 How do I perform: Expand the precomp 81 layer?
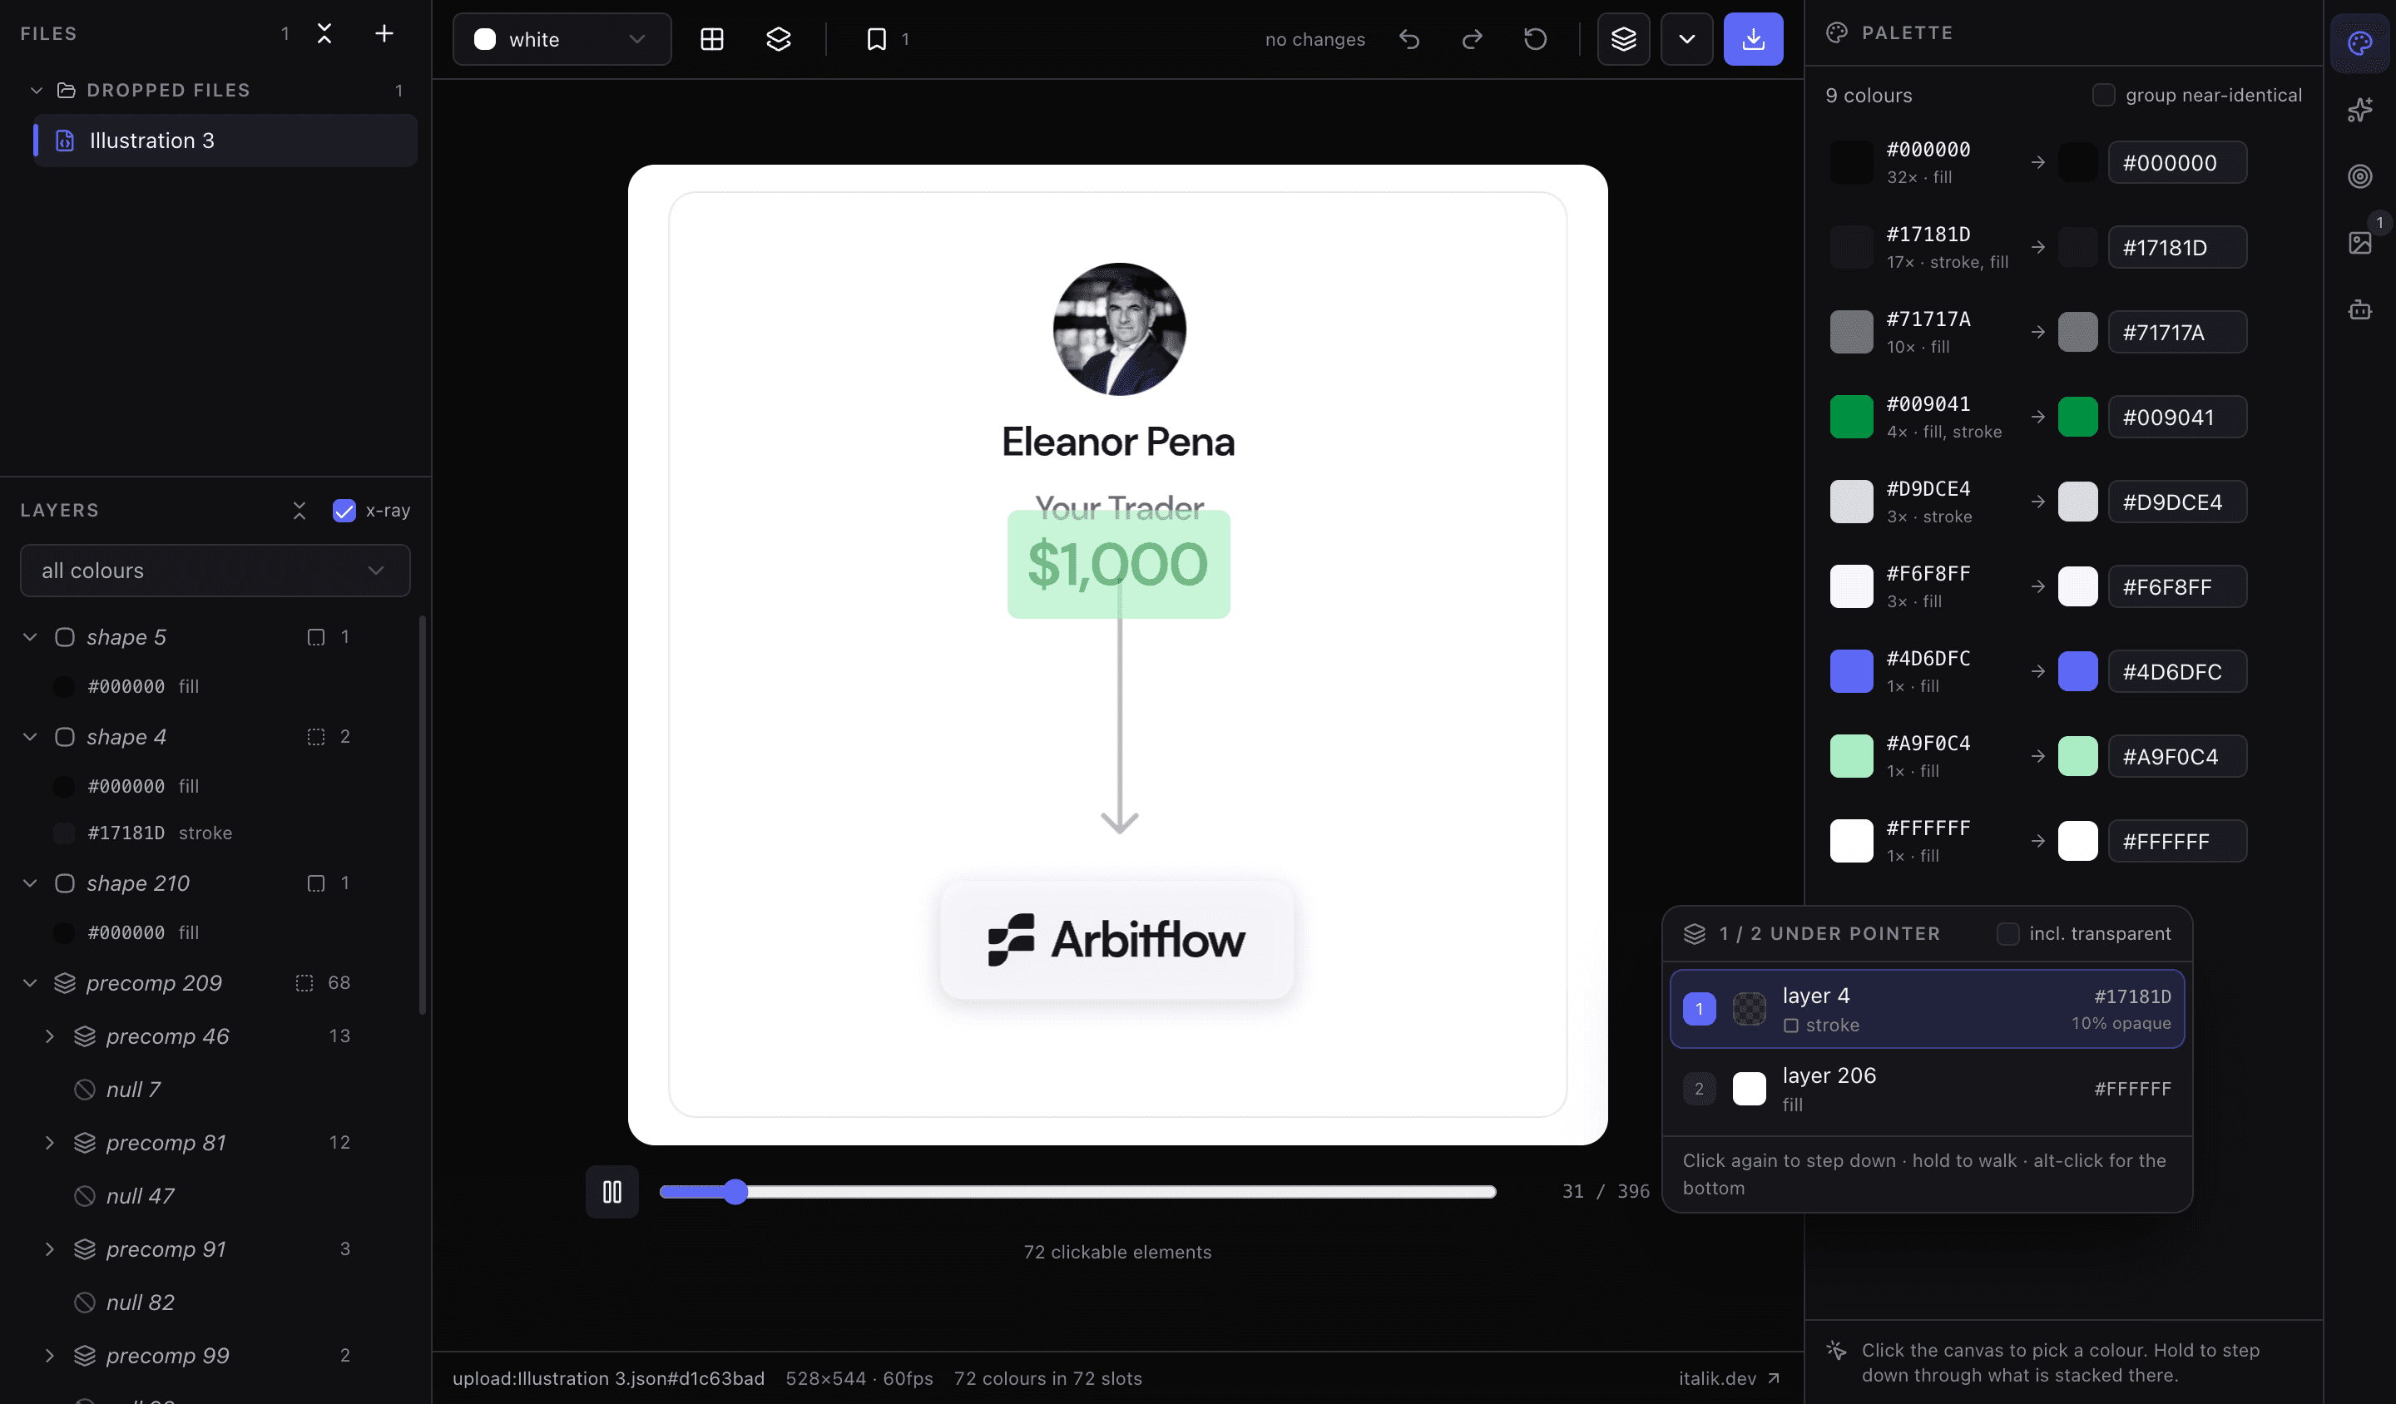point(49,1143)
